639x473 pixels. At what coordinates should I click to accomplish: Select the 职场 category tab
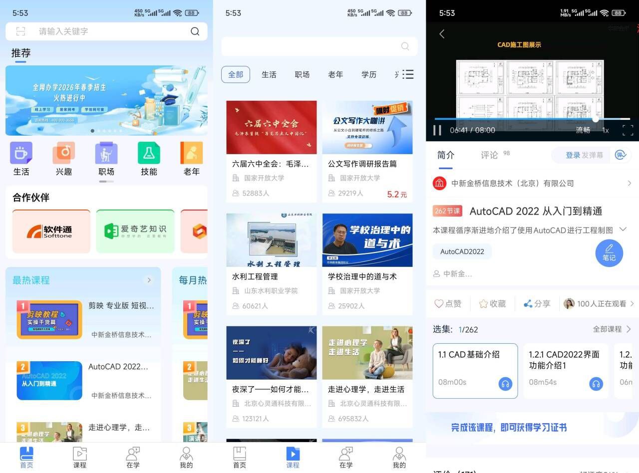(302, 74)
